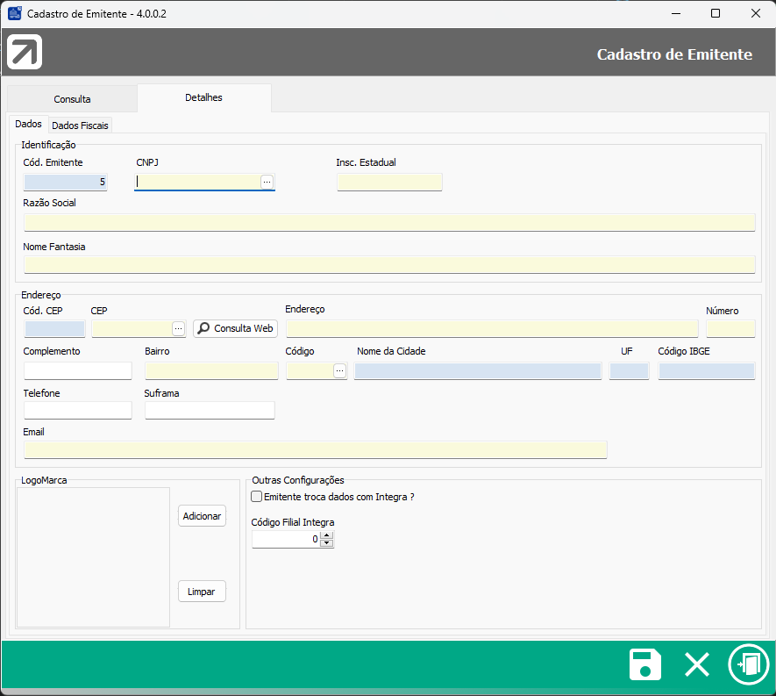
Task: Click the Insc. Estadual field
Action: [x=389, y=183]
